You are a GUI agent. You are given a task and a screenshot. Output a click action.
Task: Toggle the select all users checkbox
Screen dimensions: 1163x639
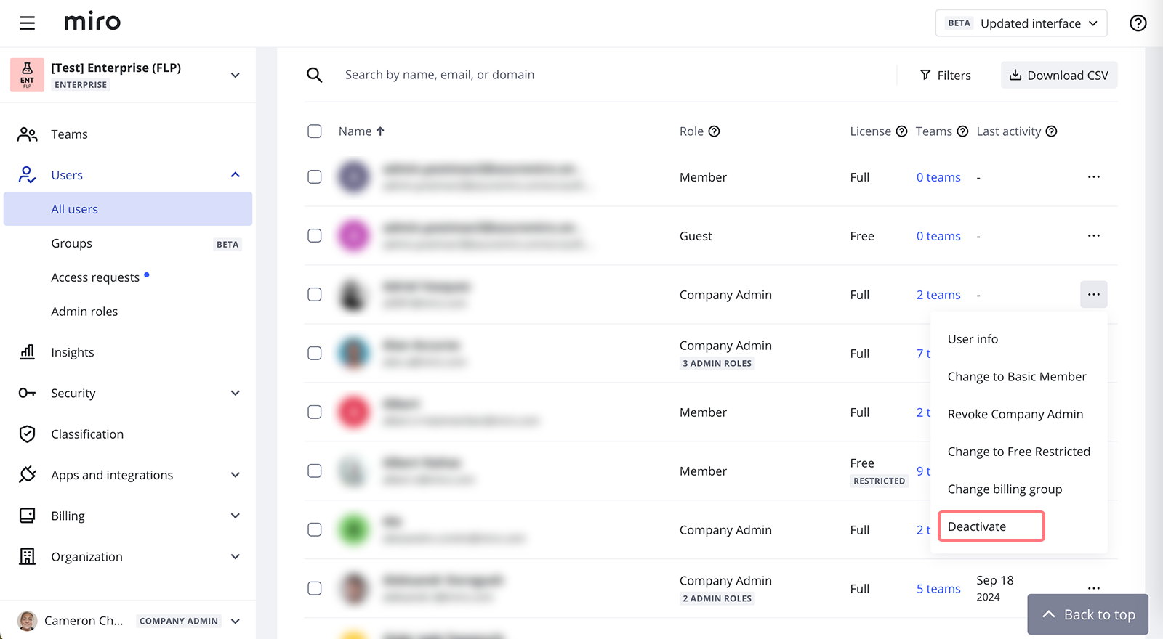pyautogui.click(x=315, y=131)
